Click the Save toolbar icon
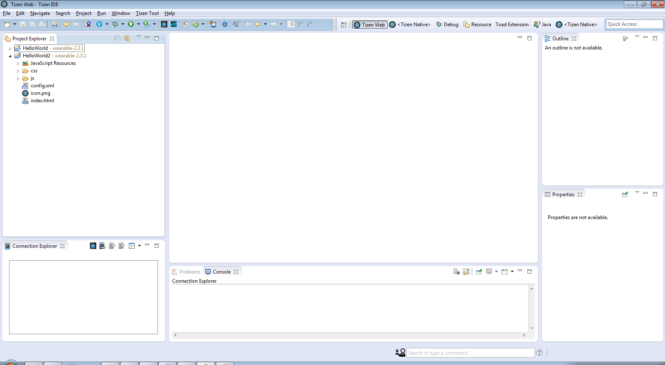665x365 pixels. (22, 24)
